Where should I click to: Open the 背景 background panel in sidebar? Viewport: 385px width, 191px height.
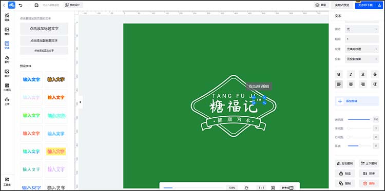[x=7, y=17]
